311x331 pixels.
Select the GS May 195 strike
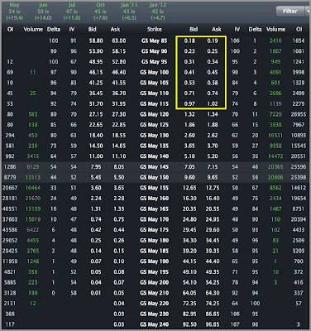155,272
